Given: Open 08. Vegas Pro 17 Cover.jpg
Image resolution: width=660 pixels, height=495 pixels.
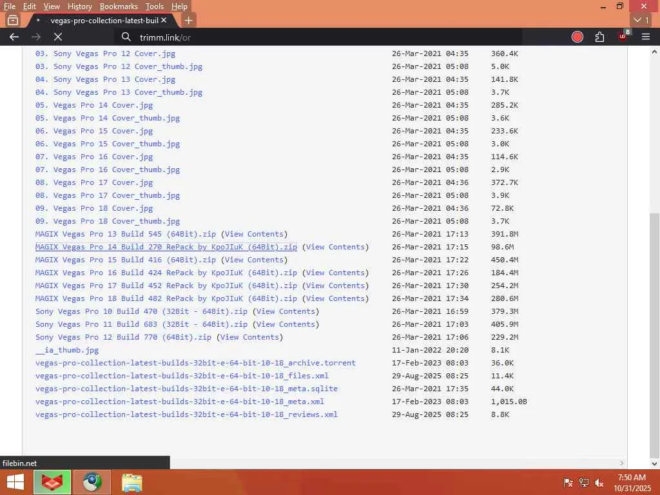Looking at the screenshot, I should (x=94, y=182).
